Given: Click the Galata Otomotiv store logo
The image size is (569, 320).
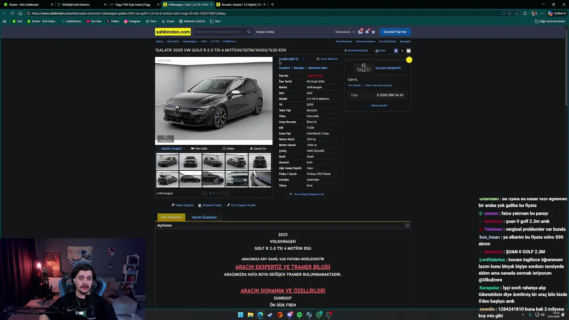Looking at the screenshot, I should pos(364,68).
